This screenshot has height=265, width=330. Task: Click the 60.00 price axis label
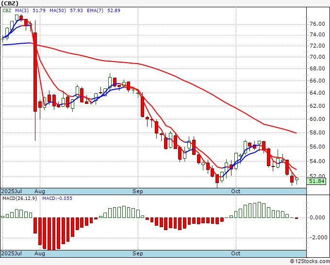[x=317, y=119]
